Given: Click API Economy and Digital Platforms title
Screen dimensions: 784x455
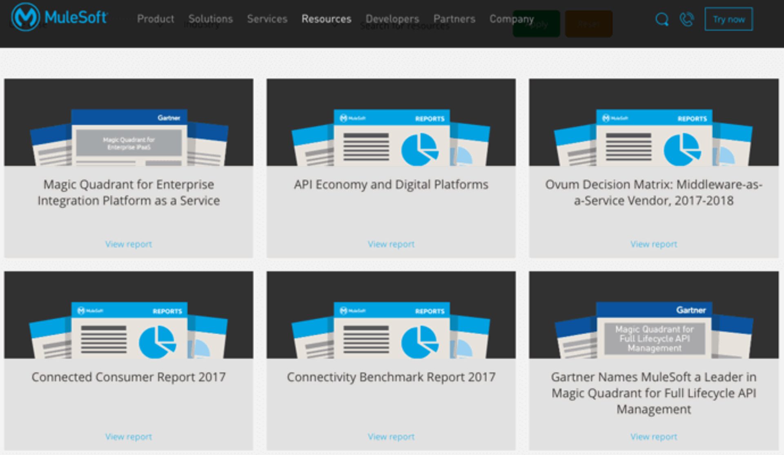Looking at the screenshot, I should click(391, 185).
